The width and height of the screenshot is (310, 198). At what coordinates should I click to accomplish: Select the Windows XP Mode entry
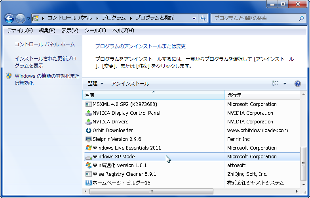[x=192, y=157]
